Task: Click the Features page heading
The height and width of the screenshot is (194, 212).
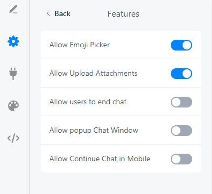Action: 123,14
